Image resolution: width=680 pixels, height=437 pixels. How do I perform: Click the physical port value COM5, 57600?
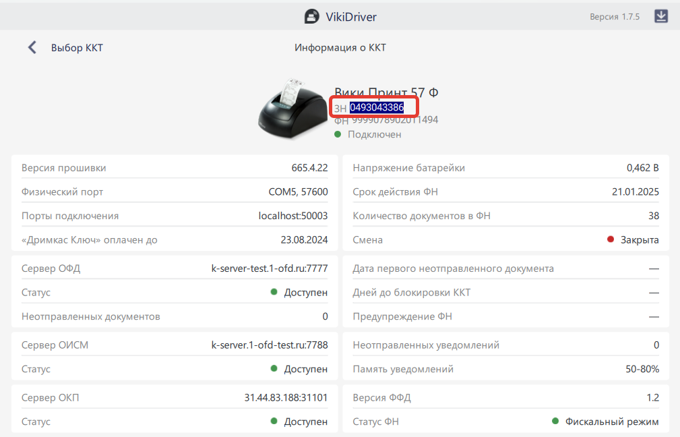(298, 192)
